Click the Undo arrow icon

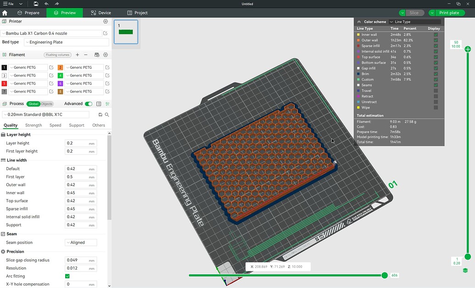pyautogui.click(x=46, y=4)
